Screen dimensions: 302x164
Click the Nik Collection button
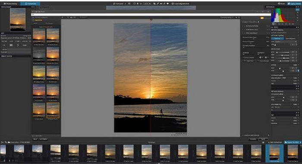tap(274, 143)
